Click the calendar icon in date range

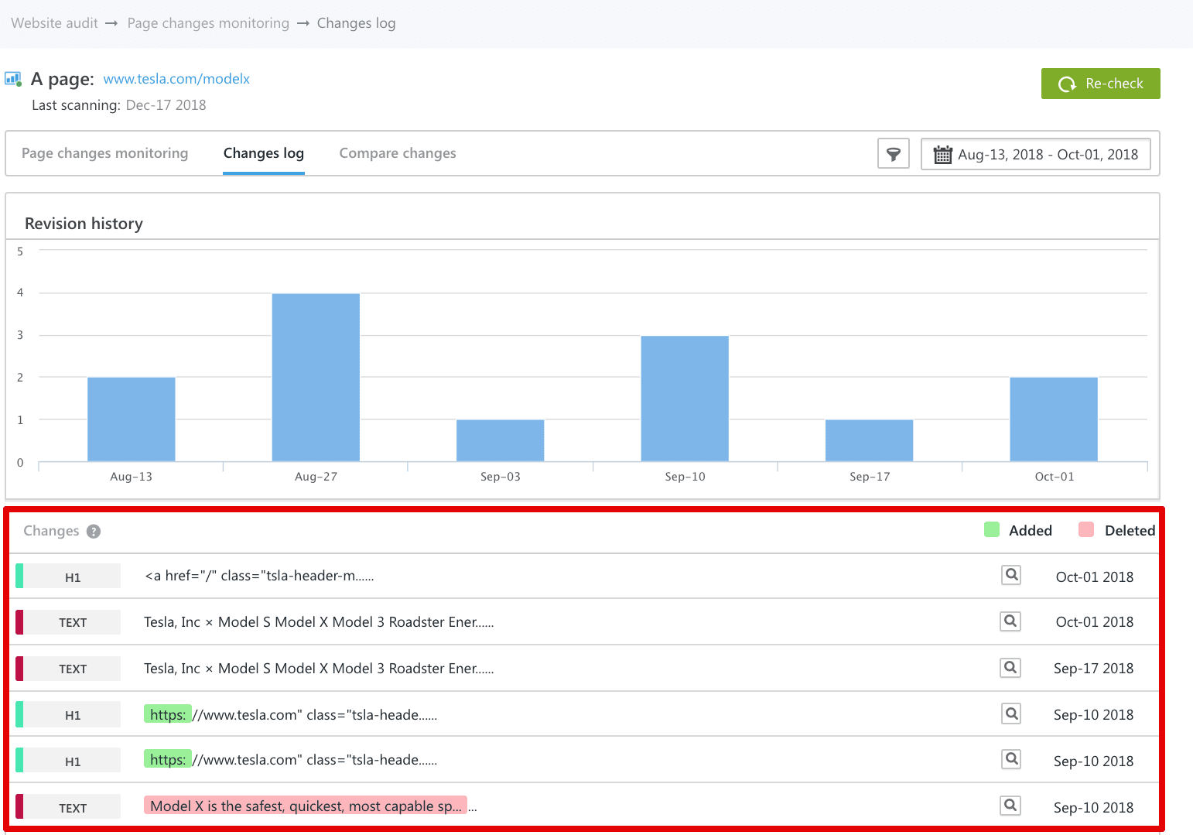pos(942,154)
